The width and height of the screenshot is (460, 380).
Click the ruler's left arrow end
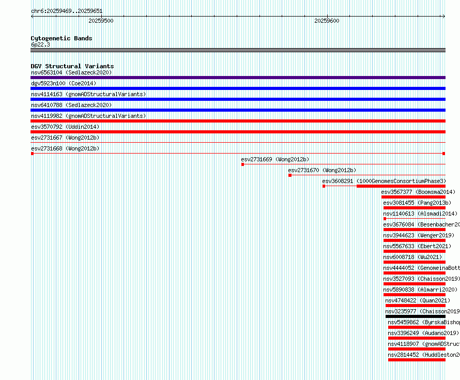pos(32,16)
